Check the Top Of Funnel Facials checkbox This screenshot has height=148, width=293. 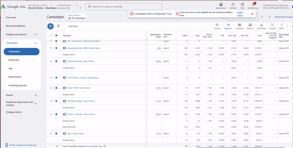51,78
